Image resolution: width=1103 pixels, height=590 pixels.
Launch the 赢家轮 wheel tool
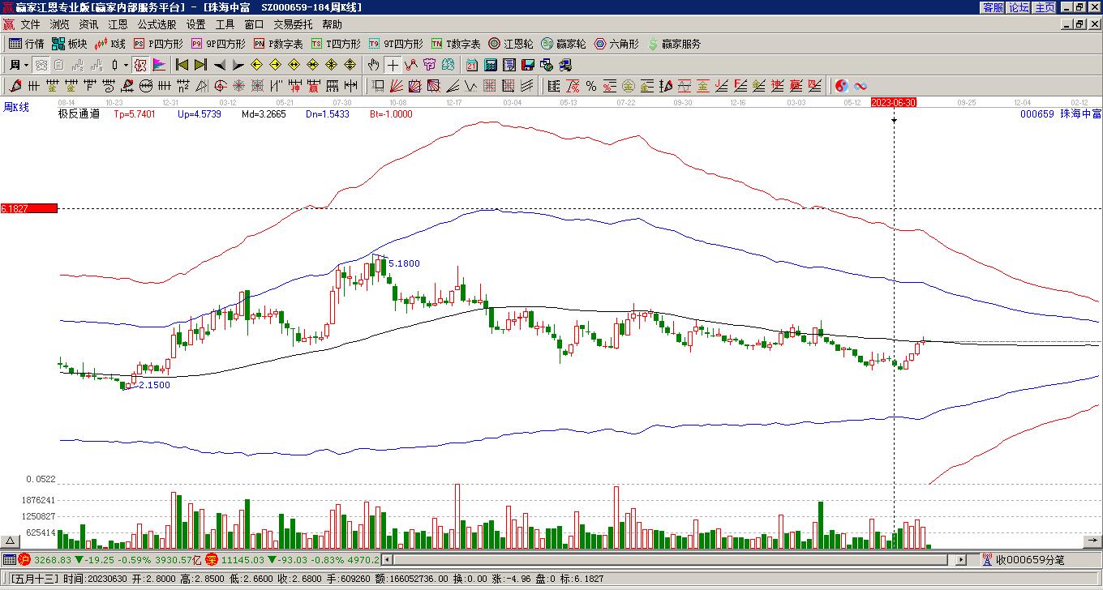point(564,44)
